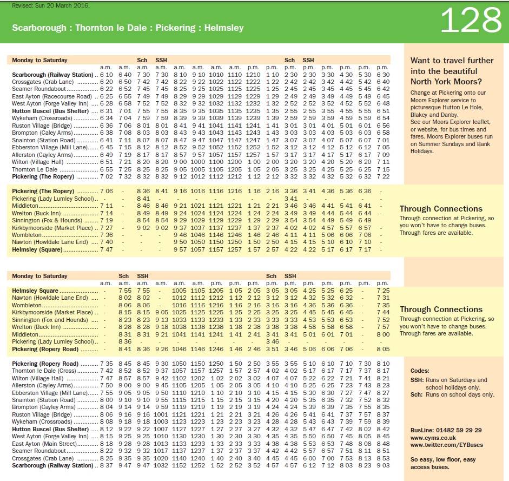Click 7 01 in a Hutton Buscel (Bus Shelter) row
Screen dimensions: 509x481
click(125, 111)
